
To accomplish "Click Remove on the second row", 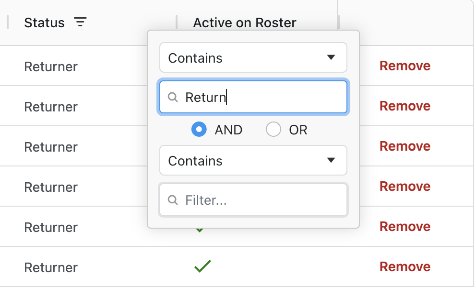I will pos(405,106).
